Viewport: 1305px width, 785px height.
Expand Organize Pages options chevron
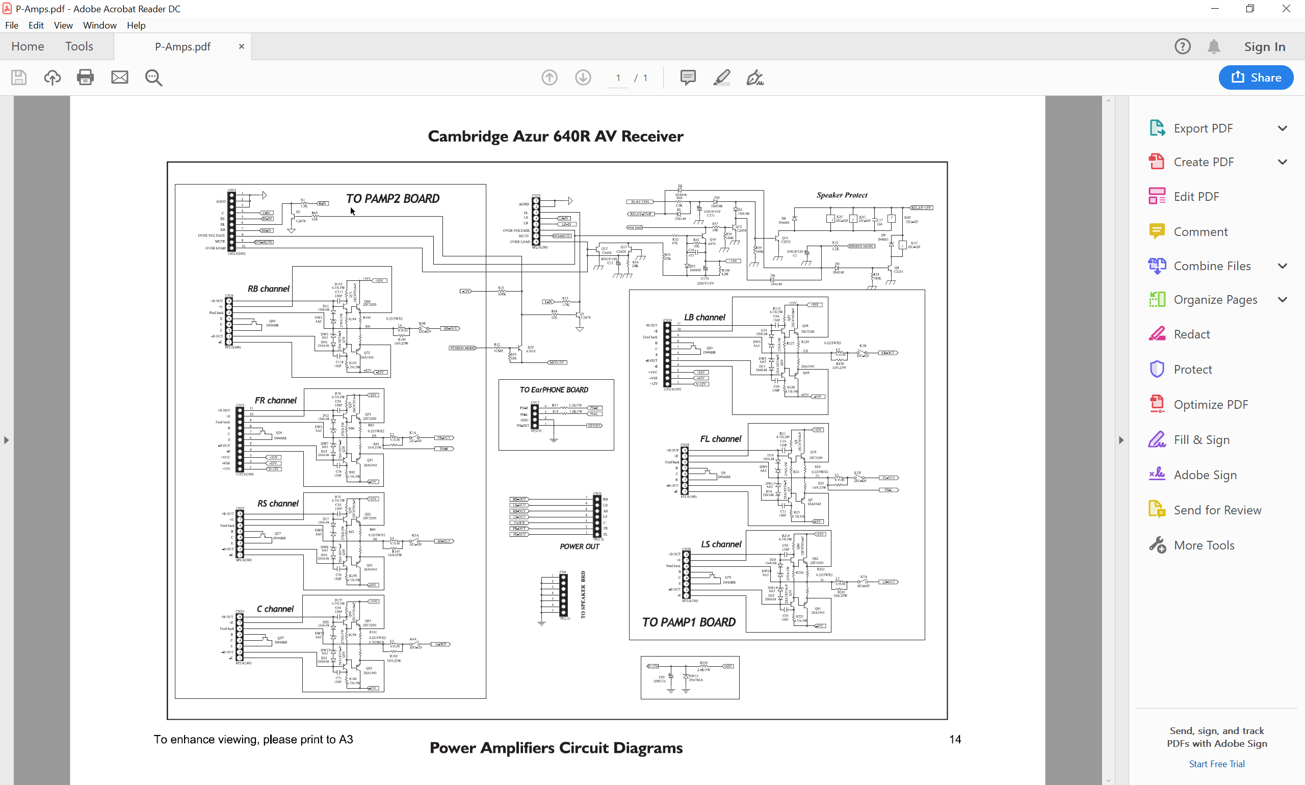point(1282,299)
